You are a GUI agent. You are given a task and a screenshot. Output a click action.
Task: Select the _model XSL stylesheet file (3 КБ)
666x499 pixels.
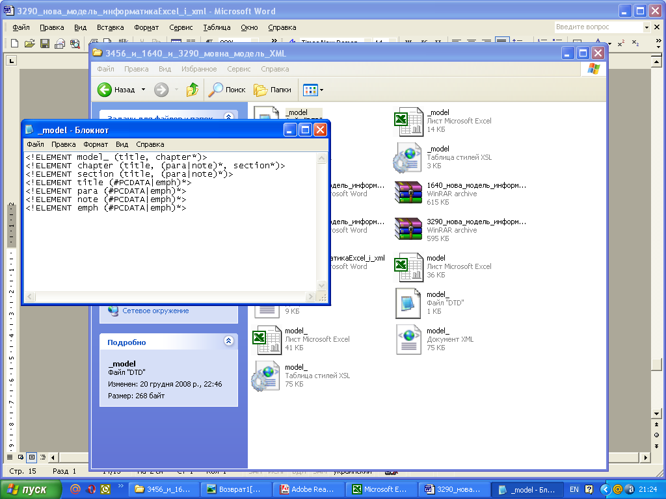(409, 157)
